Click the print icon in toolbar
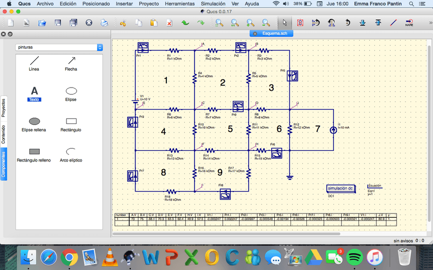Viewport: 433px width, 270px height. click(x=104, y=23)
